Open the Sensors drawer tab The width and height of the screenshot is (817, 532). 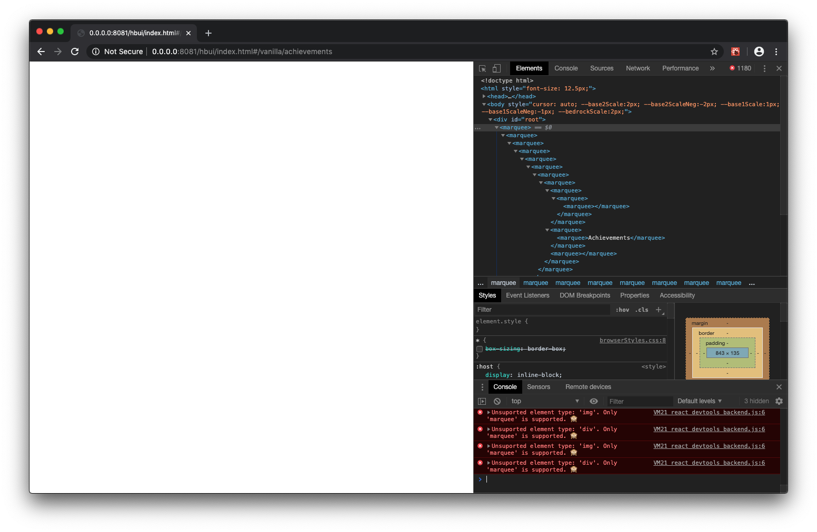coord(539,387)
